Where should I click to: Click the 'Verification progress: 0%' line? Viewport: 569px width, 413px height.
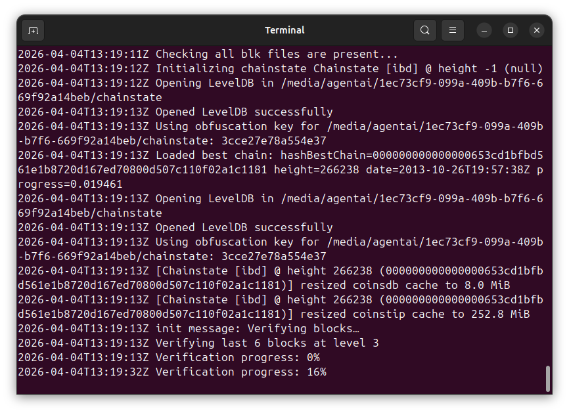click(237, 358)
